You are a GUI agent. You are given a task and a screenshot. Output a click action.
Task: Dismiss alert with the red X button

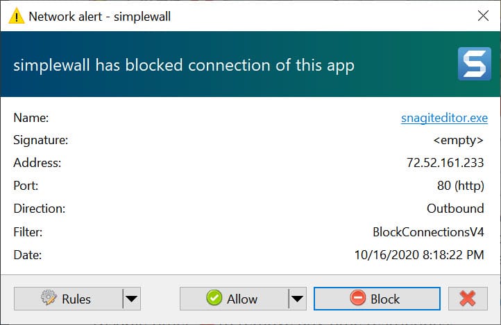tap(468, 299)
